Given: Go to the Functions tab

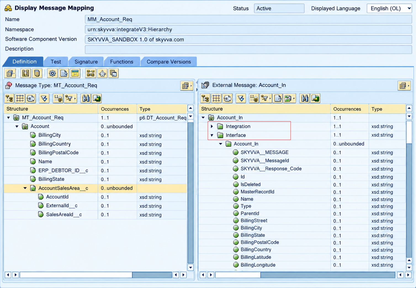Looking at the screenshot, I should [122, 62].
